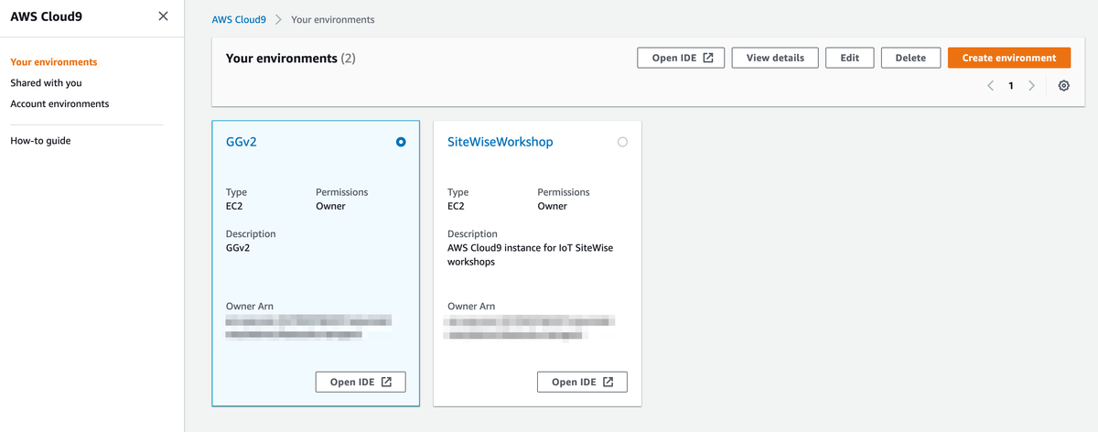Viewport: 1098px width, 432px height.
Task: Click the View details button
Action: 775,58
